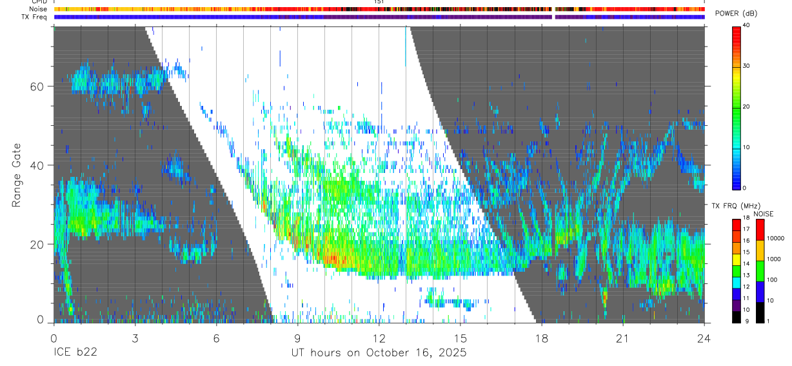Click the cyan swatch of the TX FRQ legend

click(x=736, y=283)
